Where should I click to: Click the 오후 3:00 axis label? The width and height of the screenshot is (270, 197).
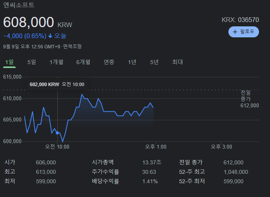pos(221,147)
